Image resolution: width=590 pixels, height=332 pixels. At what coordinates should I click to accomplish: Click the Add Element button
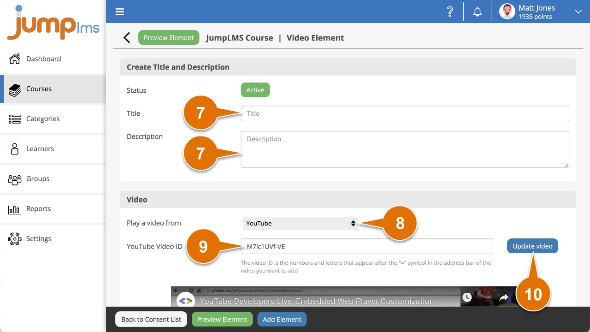tap(282, 319)
